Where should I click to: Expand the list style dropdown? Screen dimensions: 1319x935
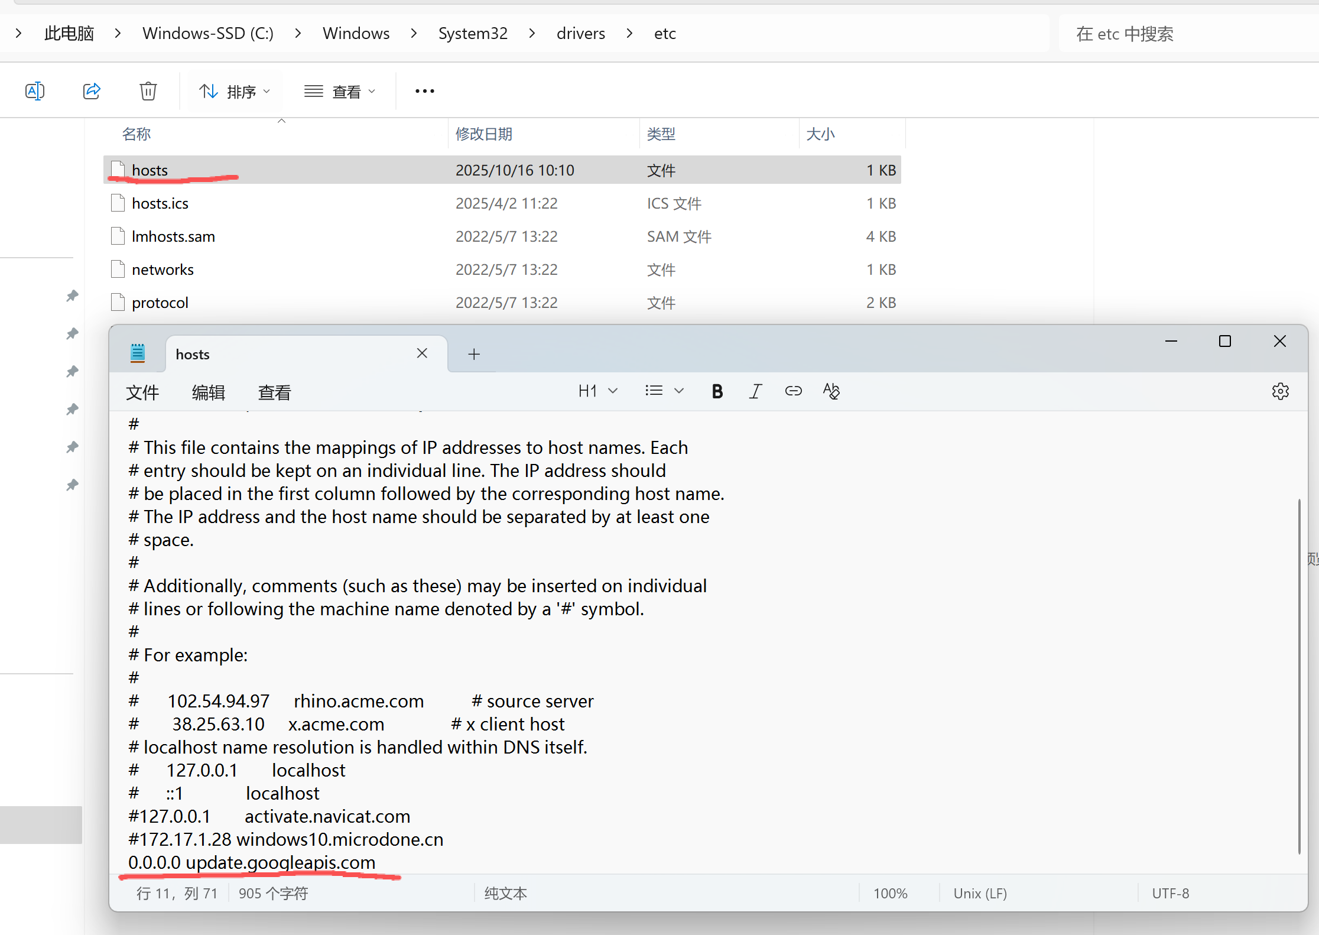pos(665,391)
